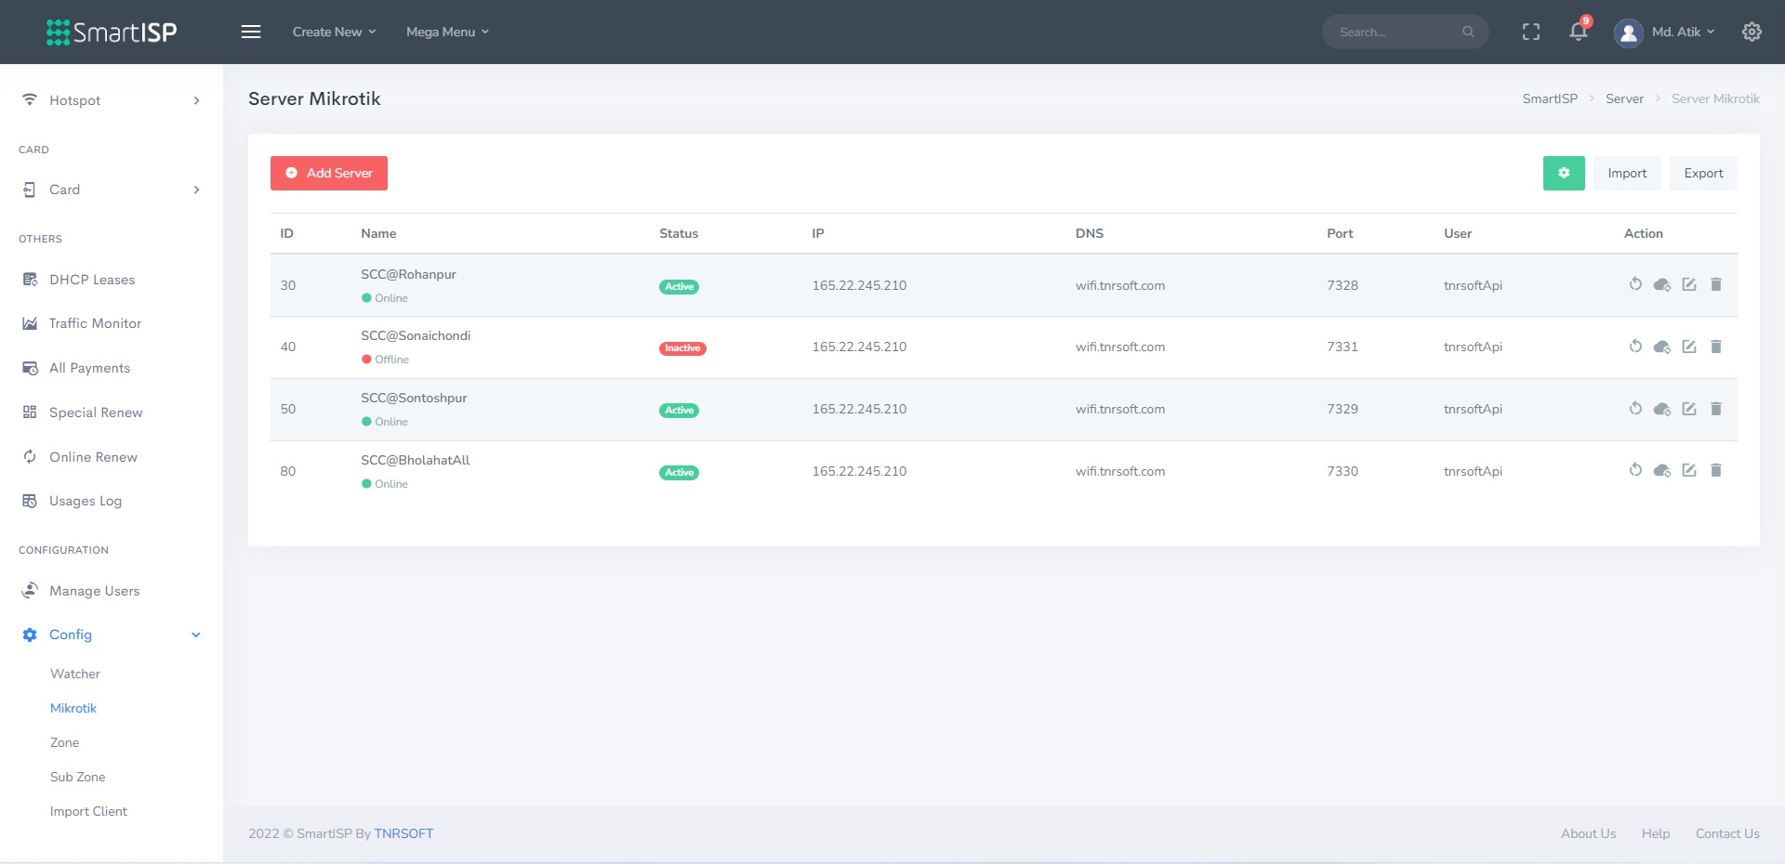Toggle fullscreen mode icon
The image size is (1785, 864).
pyautogui.click(x=1531, y=33)
